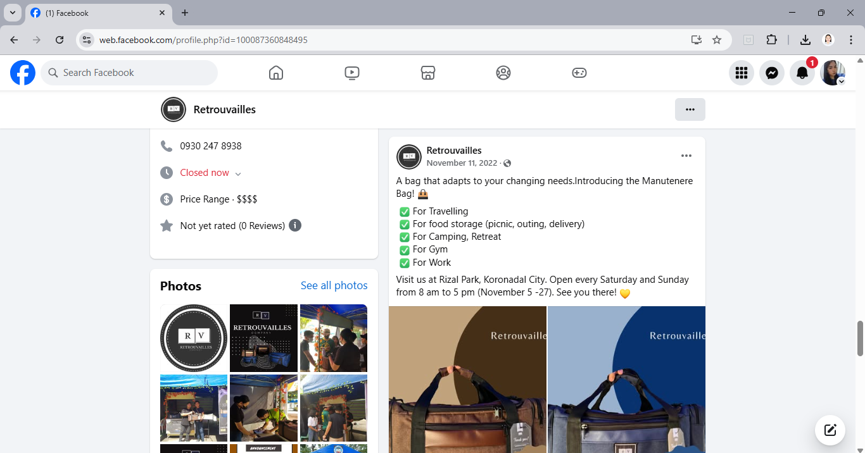Open the Facebook menu grid icon
Image resolution: width=865 pixels, height=453 pixels.
pos(742,73)
